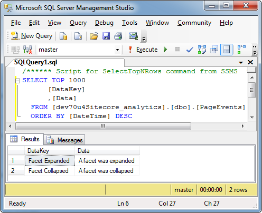This screenshot has width=262, height=213.
Task: Click the Execute button
Action: click(x=143, y=50)
